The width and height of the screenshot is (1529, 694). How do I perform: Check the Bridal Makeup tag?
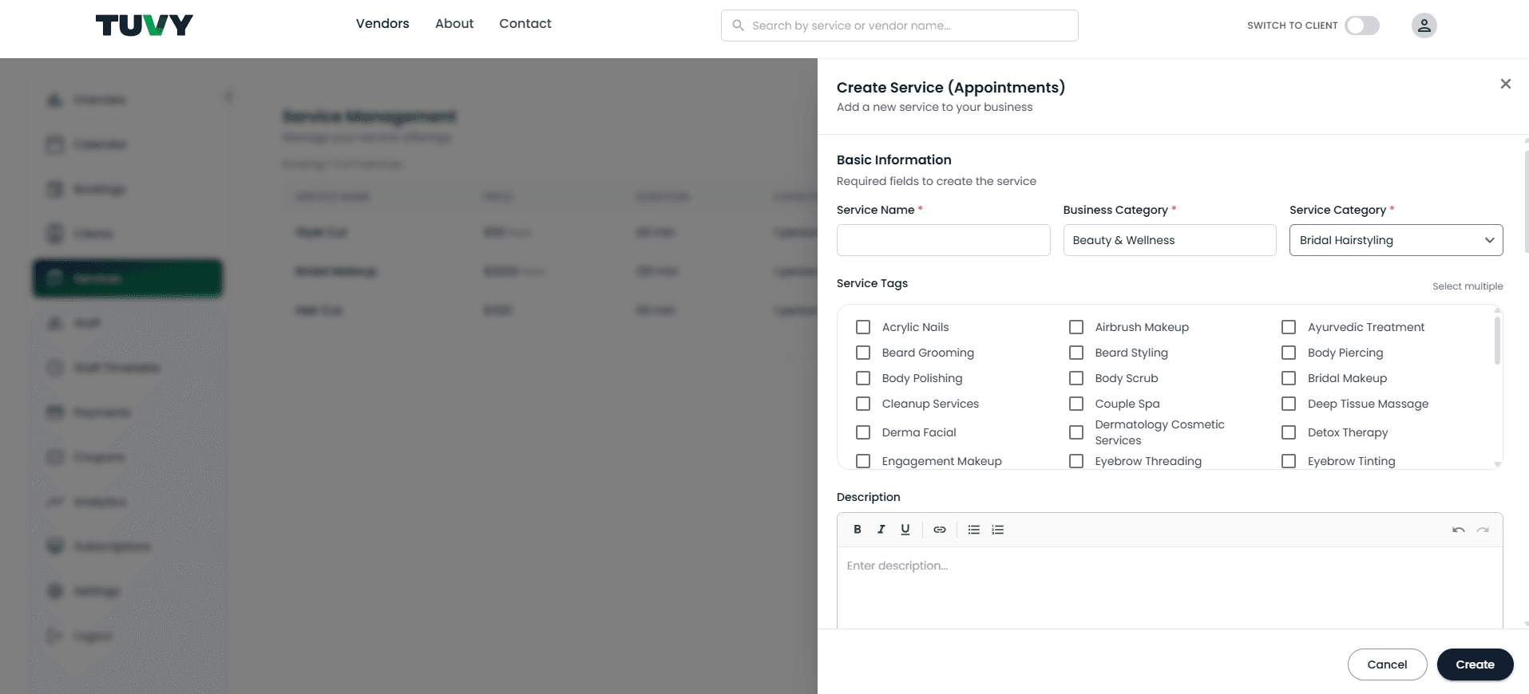coord(1289,378)
